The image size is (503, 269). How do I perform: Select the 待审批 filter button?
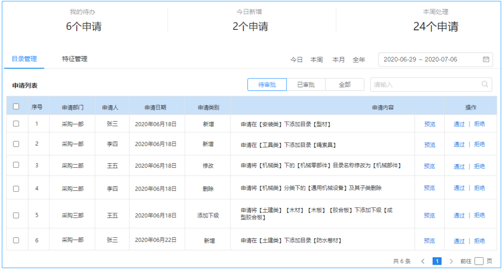[x=267, y=84]
